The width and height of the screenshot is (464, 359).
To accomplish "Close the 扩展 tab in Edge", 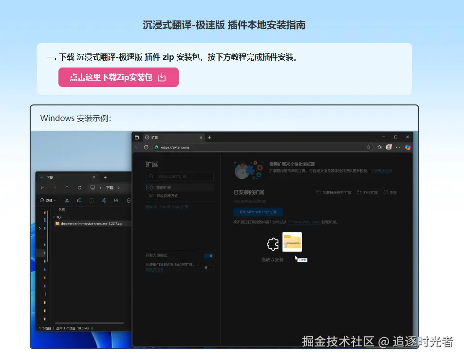I will tap(201, 137).
